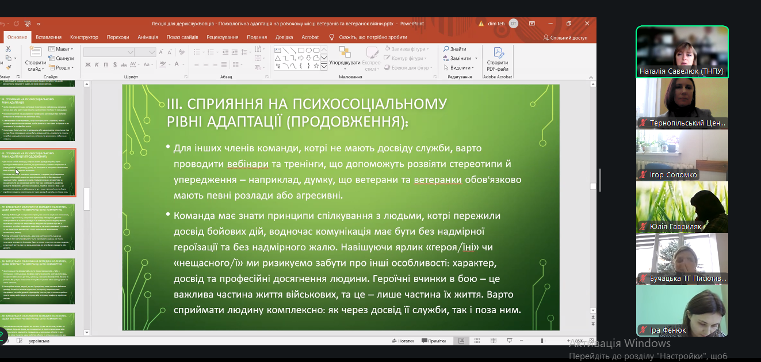Switch to the Анімація ribbon tab

pyautogui.click(x=148, y=37)
